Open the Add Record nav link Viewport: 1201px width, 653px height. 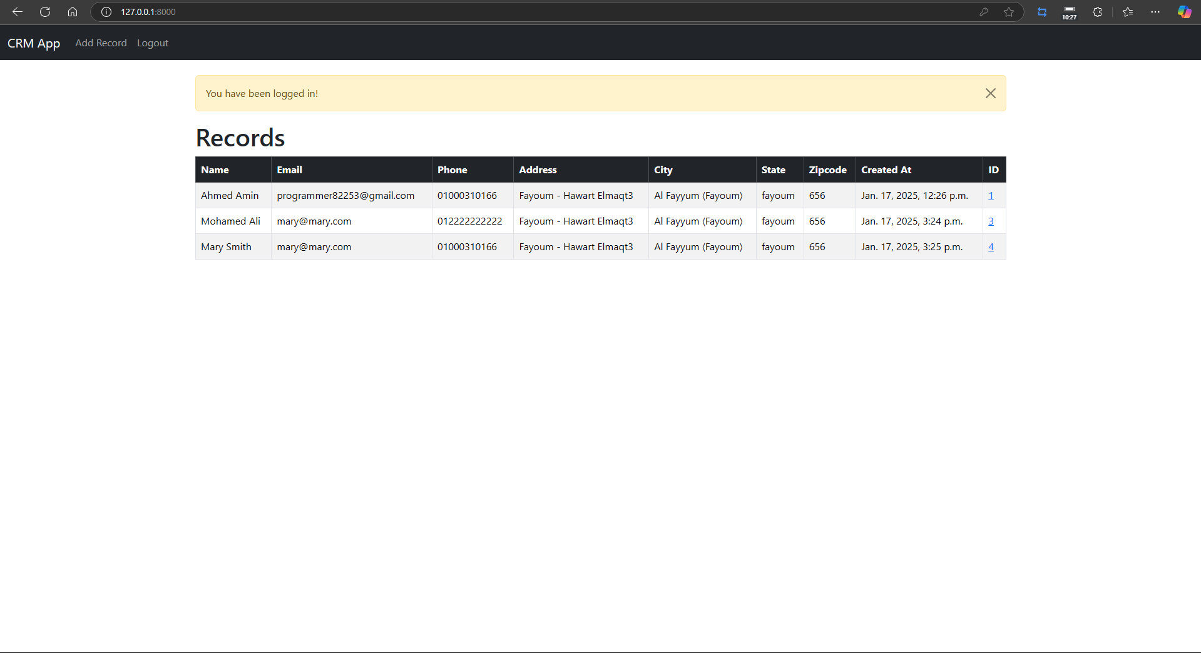click(101, 43)
